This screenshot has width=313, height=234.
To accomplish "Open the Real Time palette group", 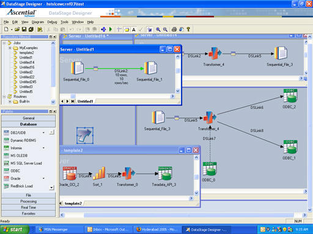I will point(28,207).
